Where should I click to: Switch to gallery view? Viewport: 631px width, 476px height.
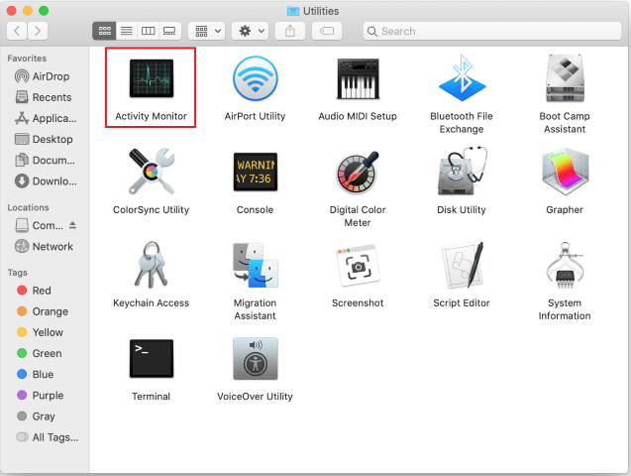(x=169, y=31)
